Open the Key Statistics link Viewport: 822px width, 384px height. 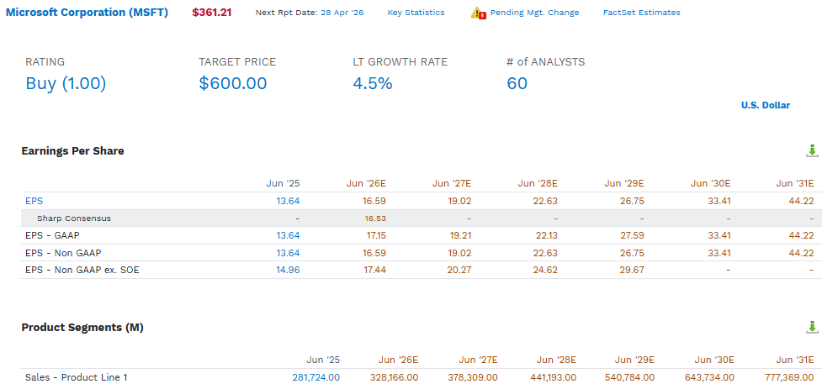tap(416, 13)
